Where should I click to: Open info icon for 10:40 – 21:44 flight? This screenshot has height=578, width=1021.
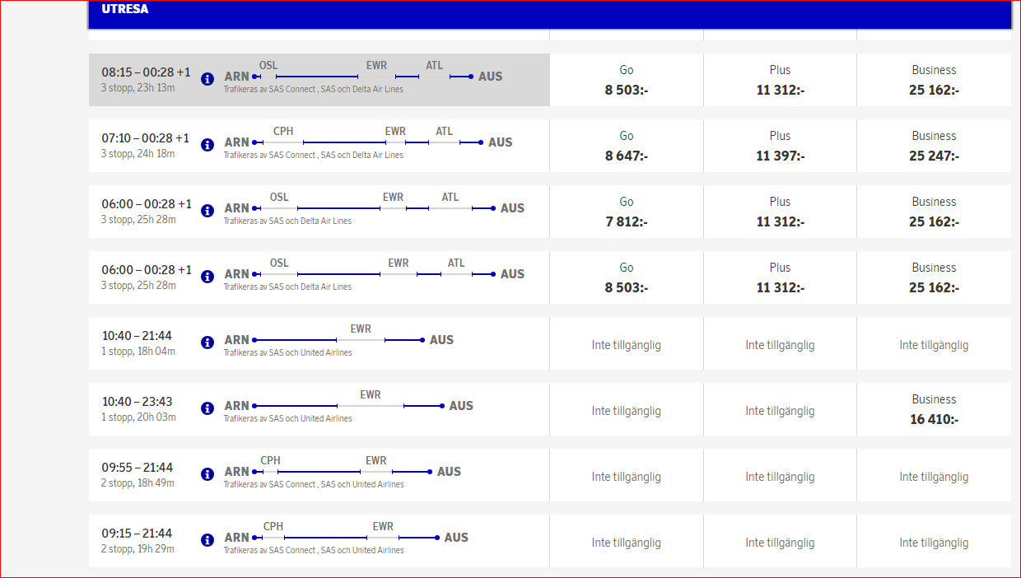[x=207, y=343]
